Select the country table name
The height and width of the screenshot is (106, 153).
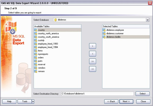pos(41,30)
